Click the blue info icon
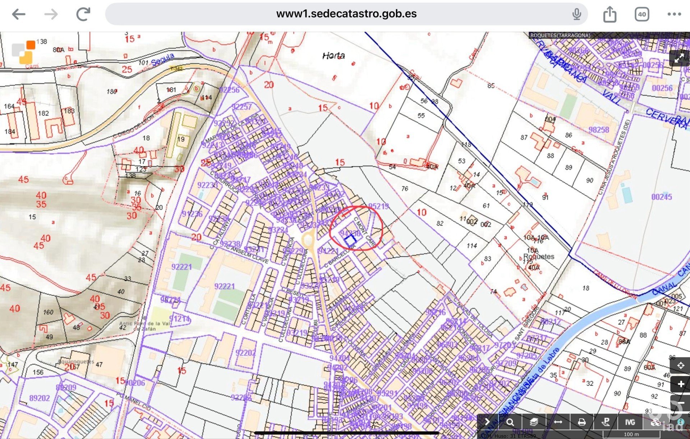The image size is (690, 439). click(680, 421)
